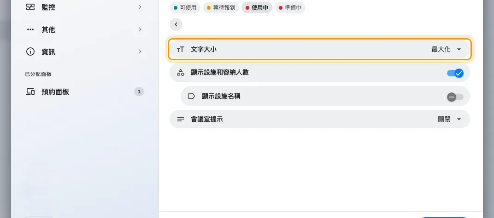Toggle the 顯示設施名稱 switch

point(455,97)
